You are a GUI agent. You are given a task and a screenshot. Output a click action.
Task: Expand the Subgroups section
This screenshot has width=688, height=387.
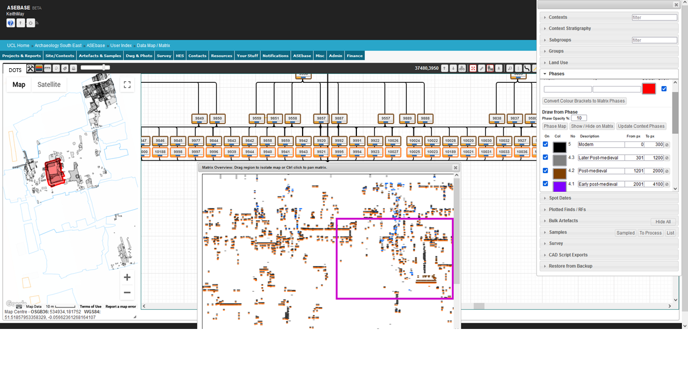[609, 40]
